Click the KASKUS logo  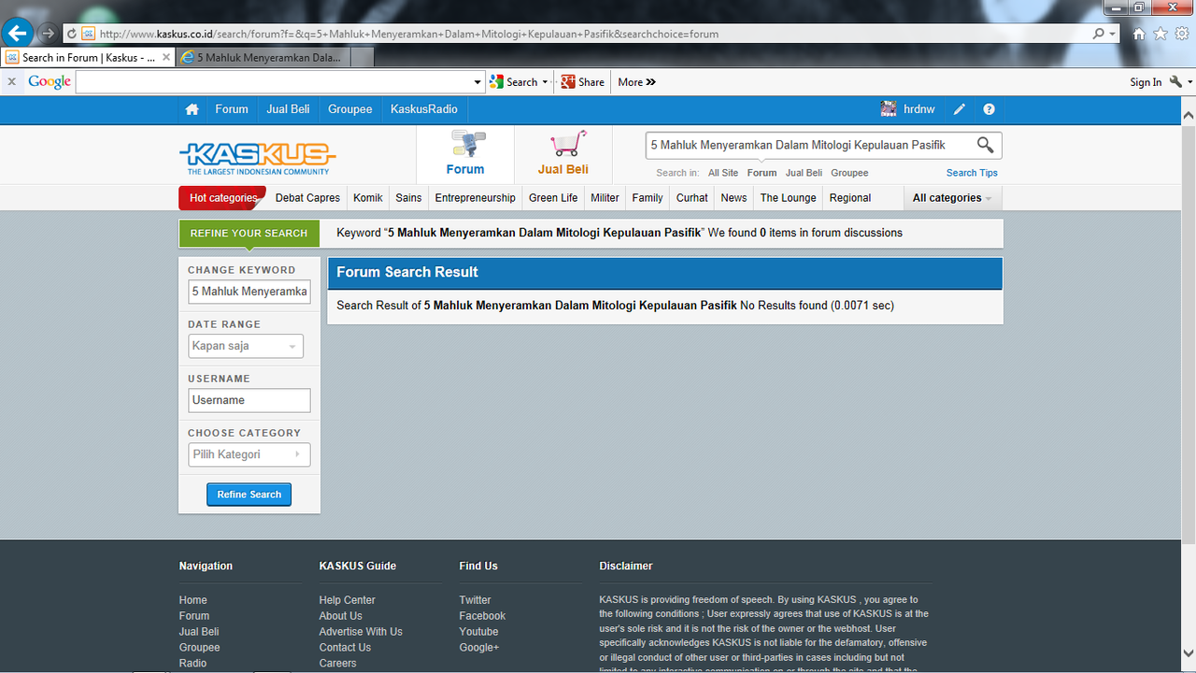click(x=257, y=158)
